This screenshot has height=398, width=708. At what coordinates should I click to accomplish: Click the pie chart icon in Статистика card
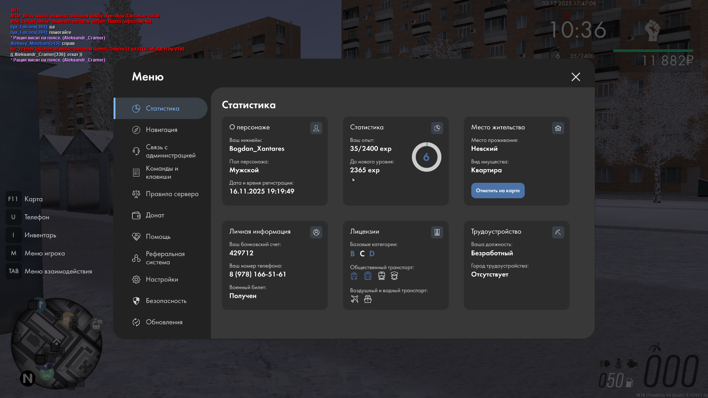[x=437, y=128]
